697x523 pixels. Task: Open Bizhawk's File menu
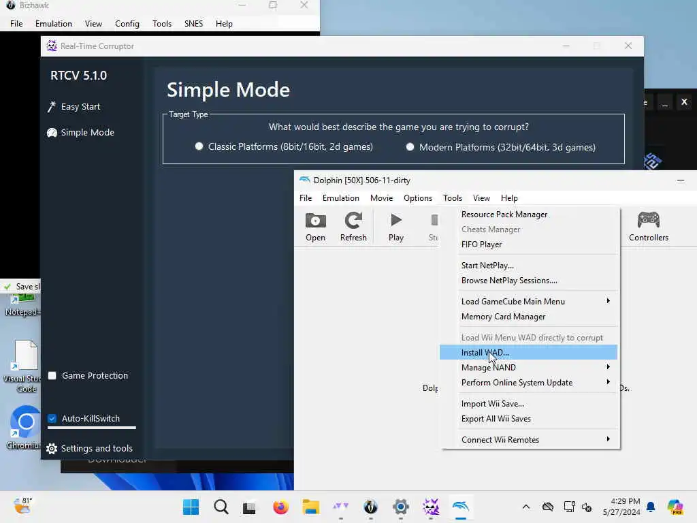click(16, 24)
